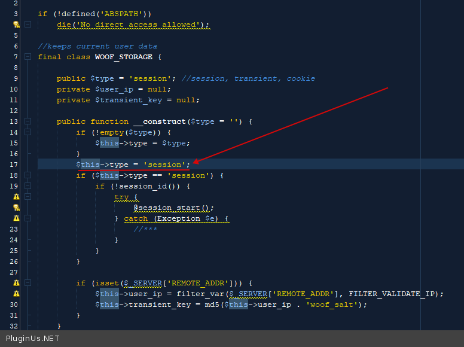This screenshot has height=347, width=464.
Task: Click line number 17 in the gutter
Action: pos(14,165)
